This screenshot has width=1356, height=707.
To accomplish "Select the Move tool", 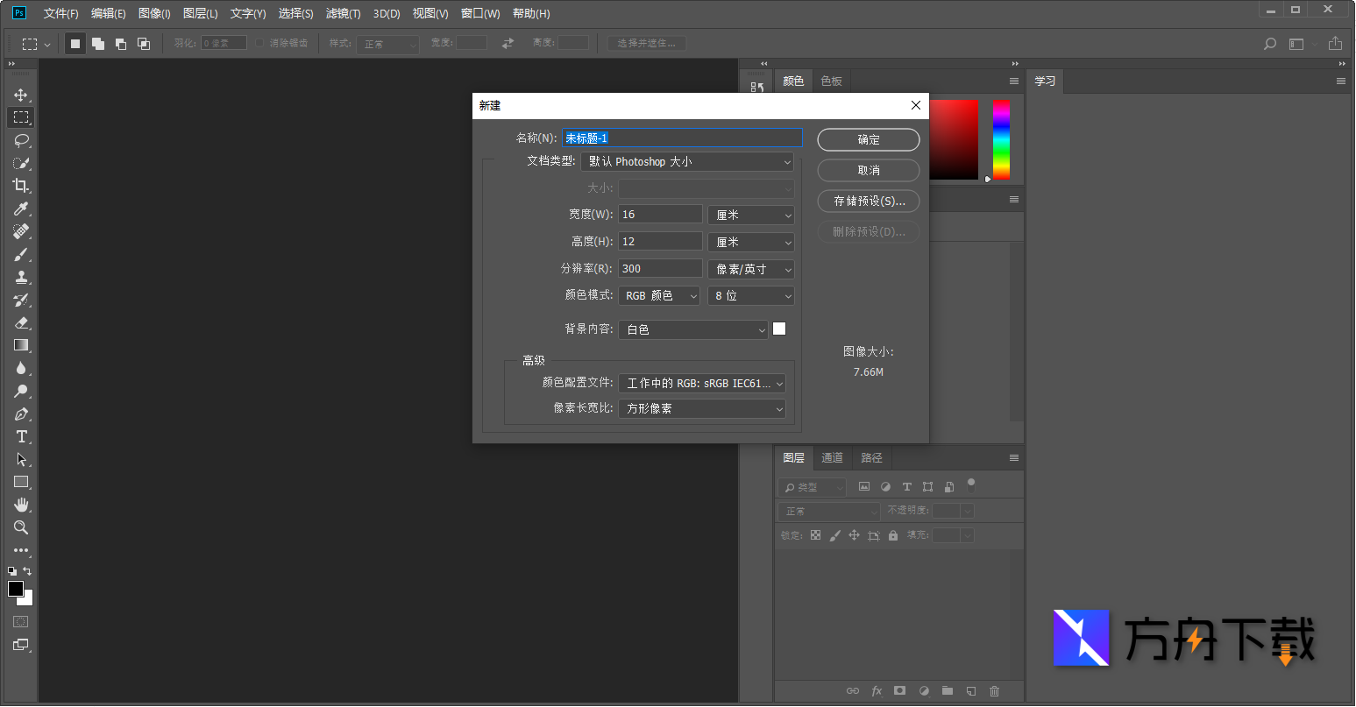I will click(x=19, y=95).
